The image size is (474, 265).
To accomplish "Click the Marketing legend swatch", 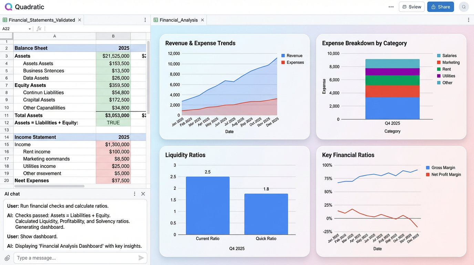I will [x=439, y=62].
